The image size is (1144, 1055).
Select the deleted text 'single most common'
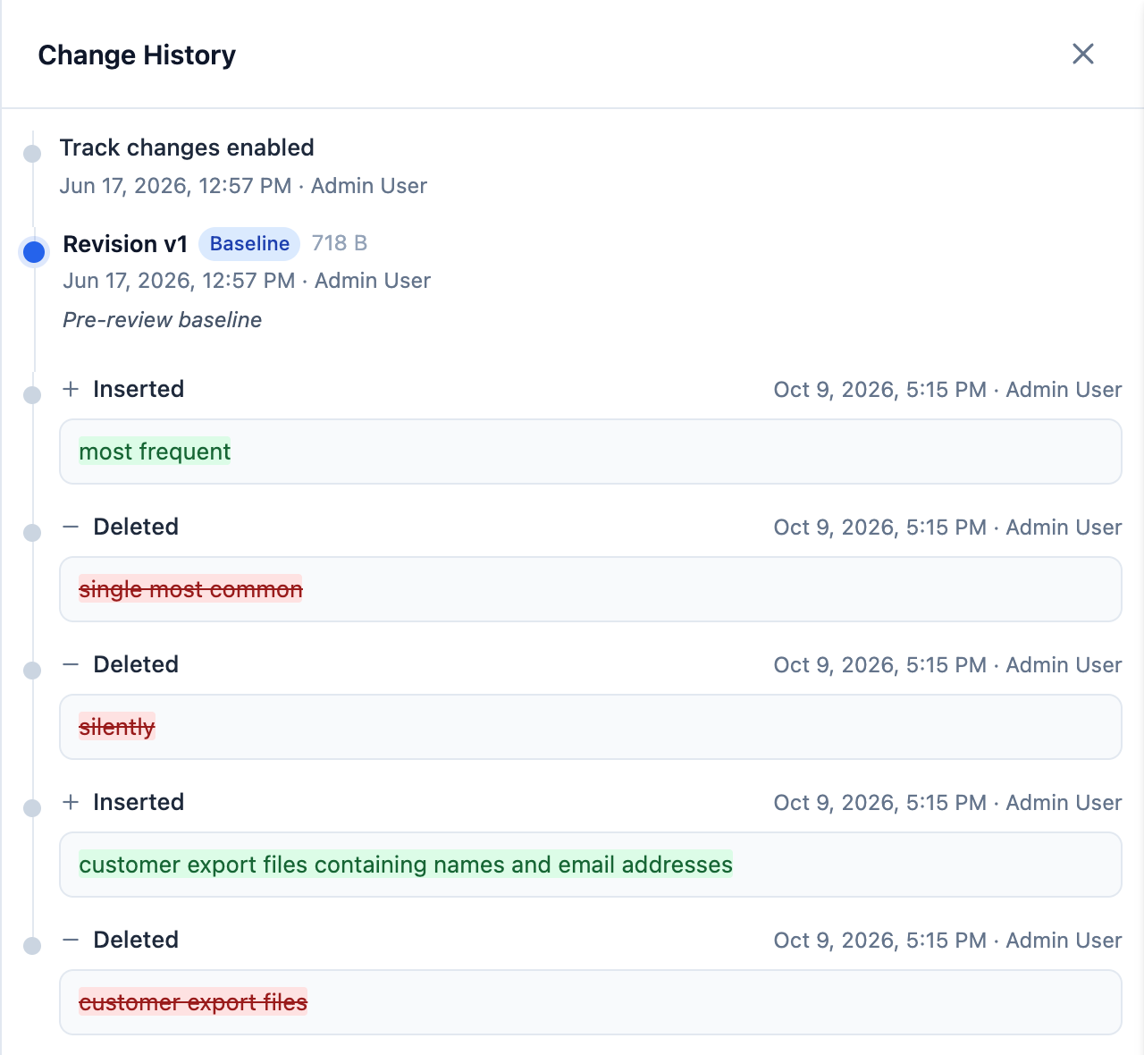pos(190,589)
